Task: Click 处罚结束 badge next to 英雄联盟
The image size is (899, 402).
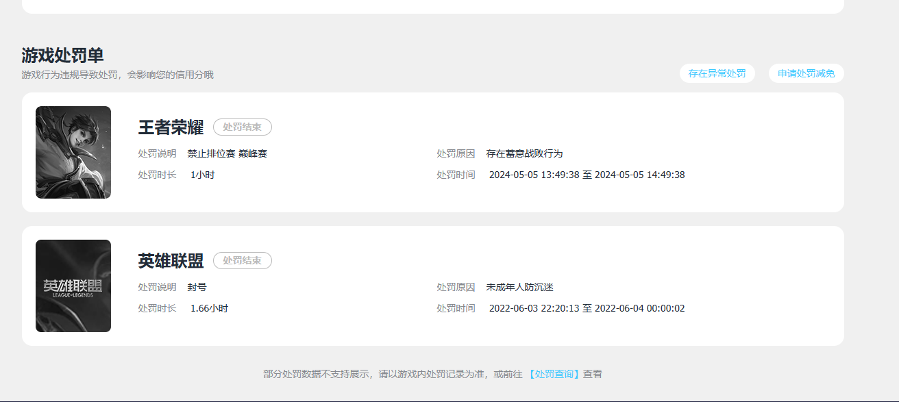Action: pos(243,261)
